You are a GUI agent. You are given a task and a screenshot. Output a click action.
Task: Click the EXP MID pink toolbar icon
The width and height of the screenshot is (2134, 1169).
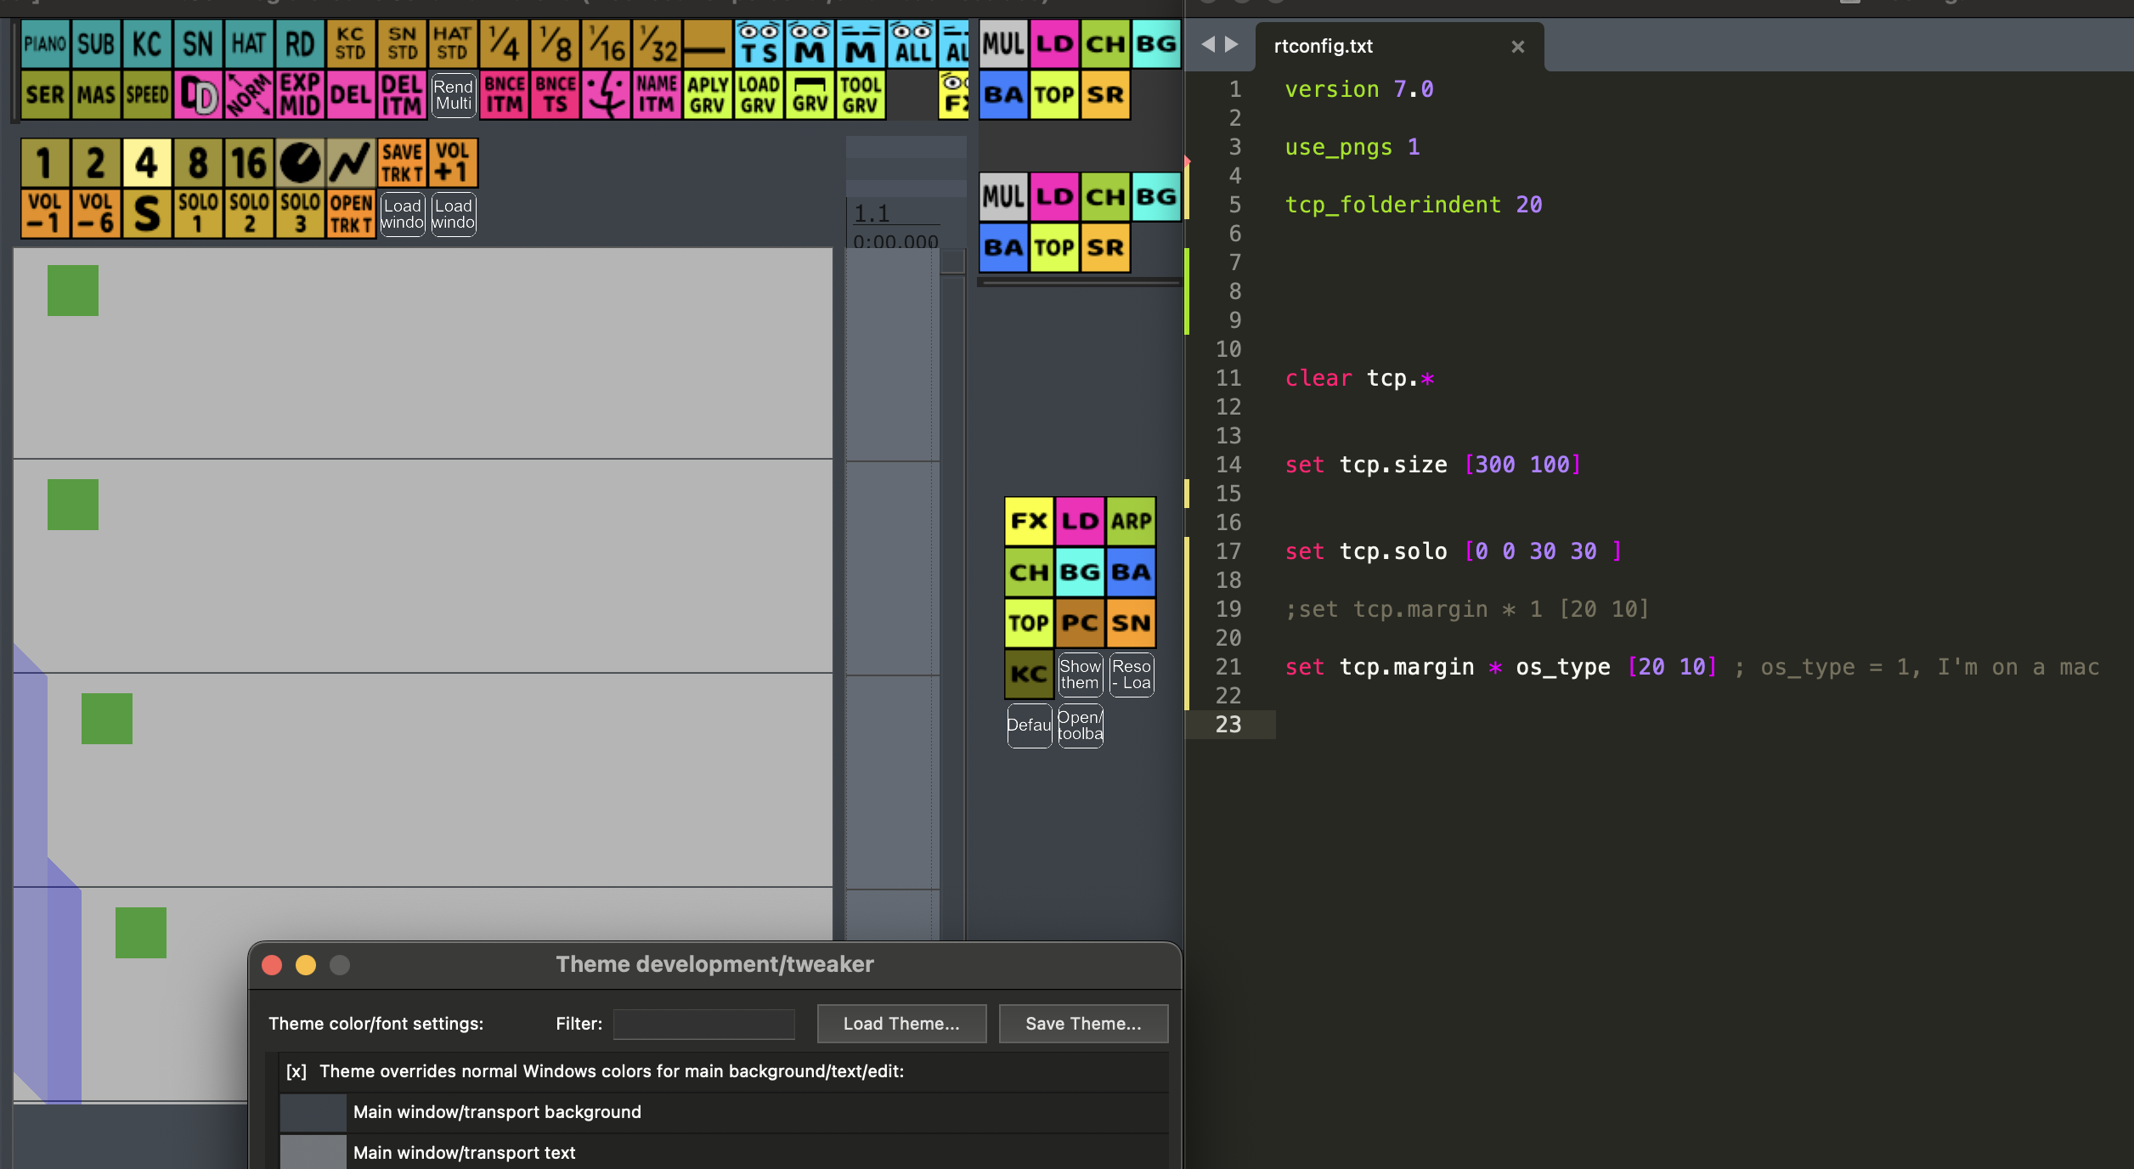coord(300,94)
